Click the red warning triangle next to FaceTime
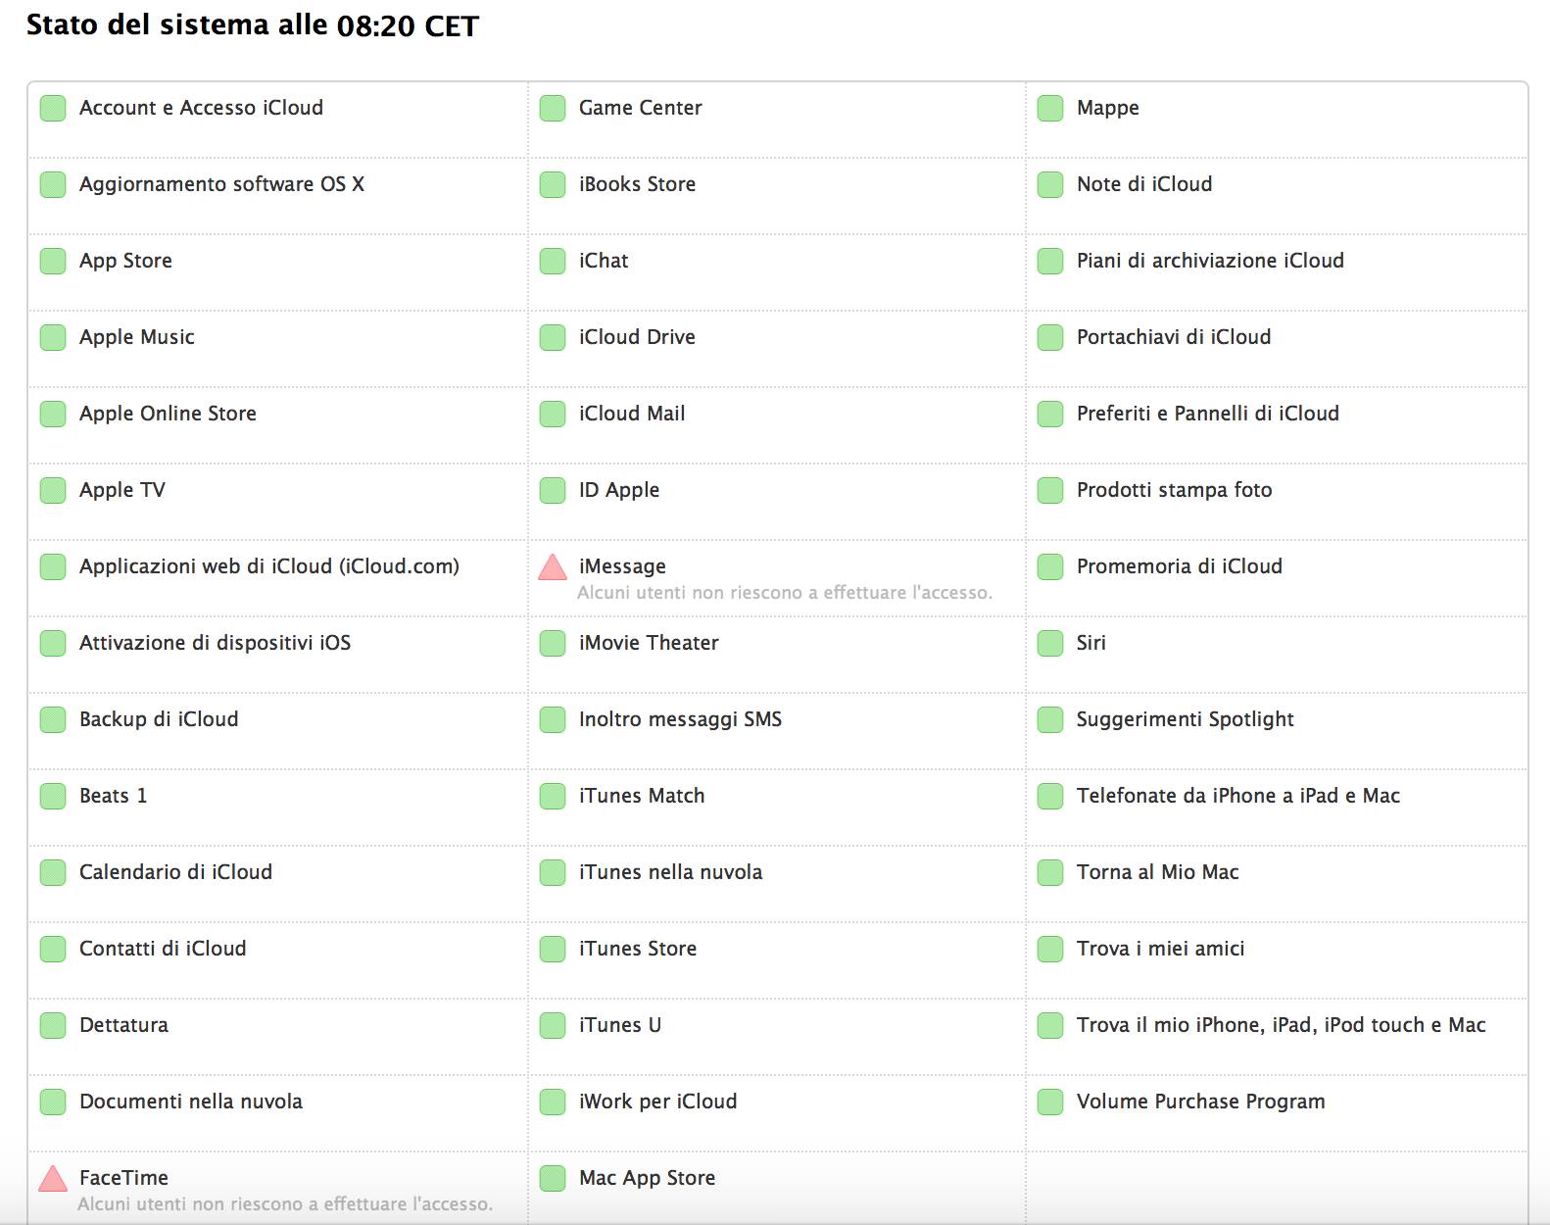The image size is (1550, 1225). [53, 1179]
